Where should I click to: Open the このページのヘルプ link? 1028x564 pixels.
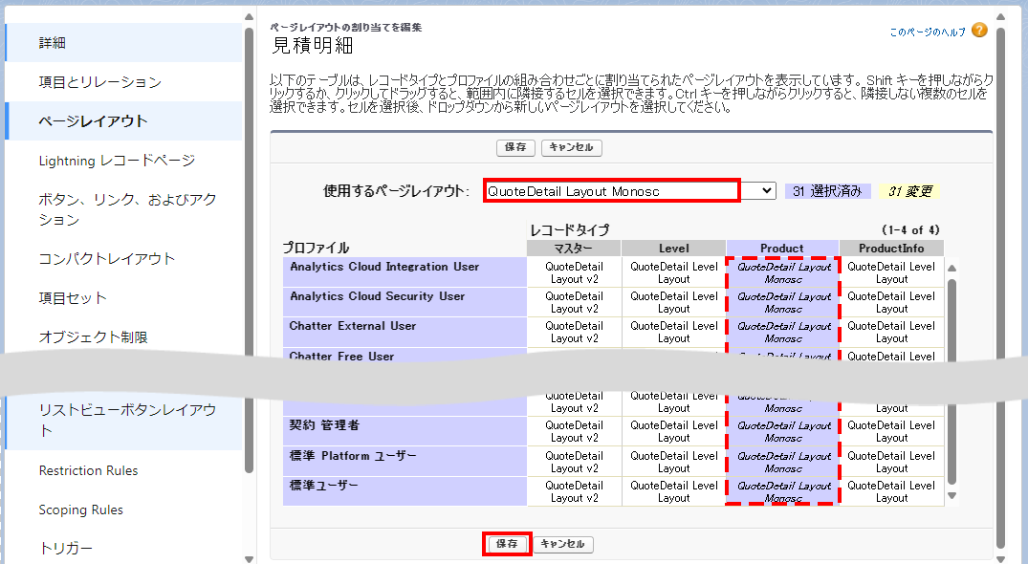pyautogui.click(x=927, y=32)
